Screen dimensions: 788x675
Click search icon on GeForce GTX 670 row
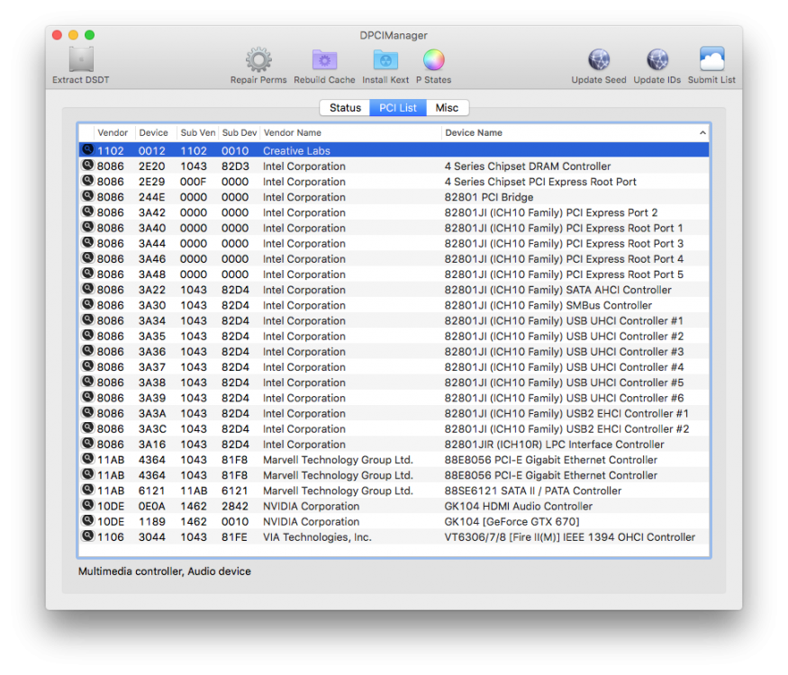click(x=88, y=520)
